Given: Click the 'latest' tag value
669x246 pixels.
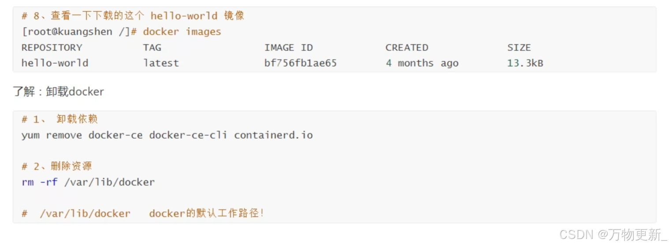Looking at the screenshot, I should click(161, 63).
